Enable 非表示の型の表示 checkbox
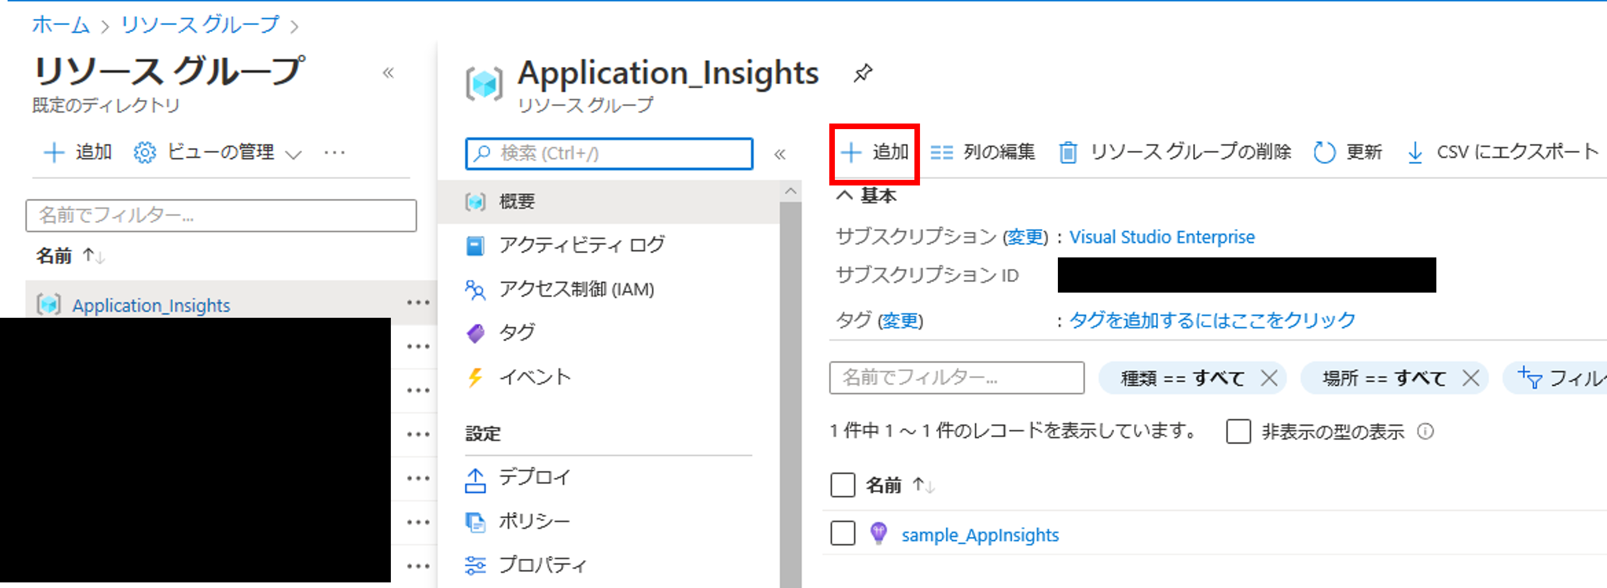1607x588 pixels. coord(1238,431)
